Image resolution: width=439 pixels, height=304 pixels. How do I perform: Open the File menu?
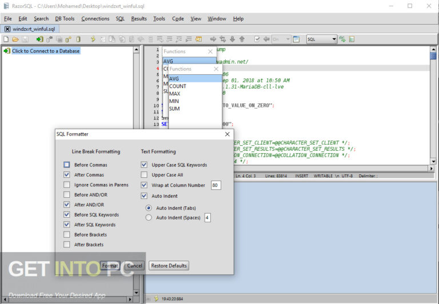8,19
